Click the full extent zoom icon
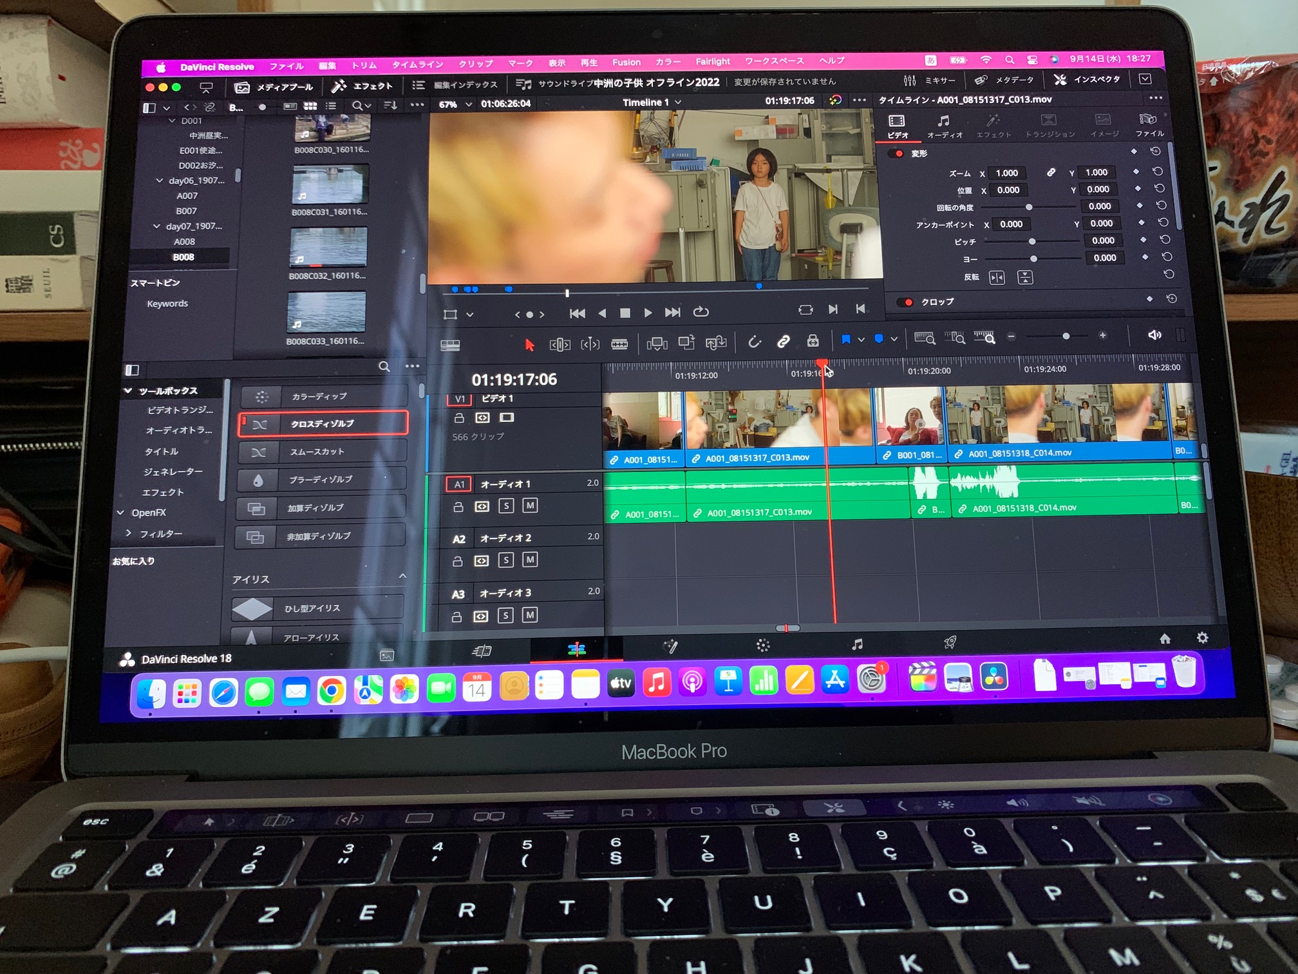 [925, 338]
